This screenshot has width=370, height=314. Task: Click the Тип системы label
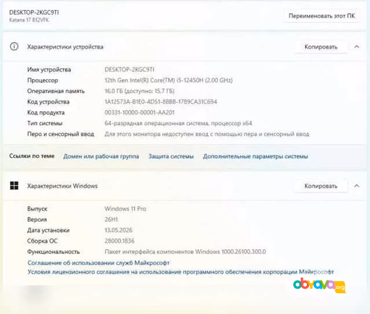45,123
